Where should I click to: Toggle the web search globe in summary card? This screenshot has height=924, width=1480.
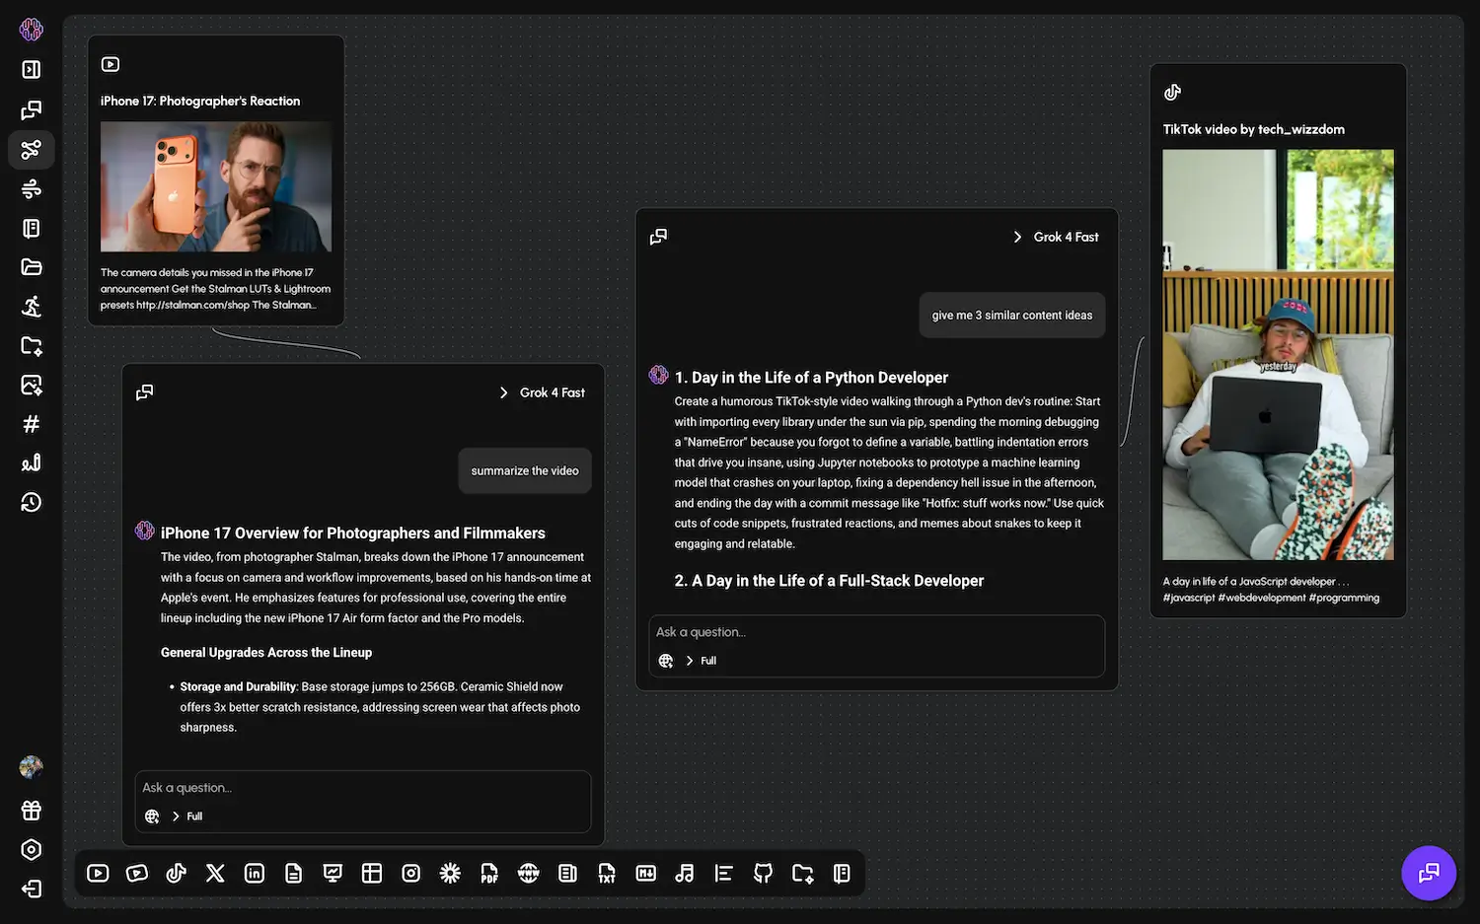pos(152,816)
